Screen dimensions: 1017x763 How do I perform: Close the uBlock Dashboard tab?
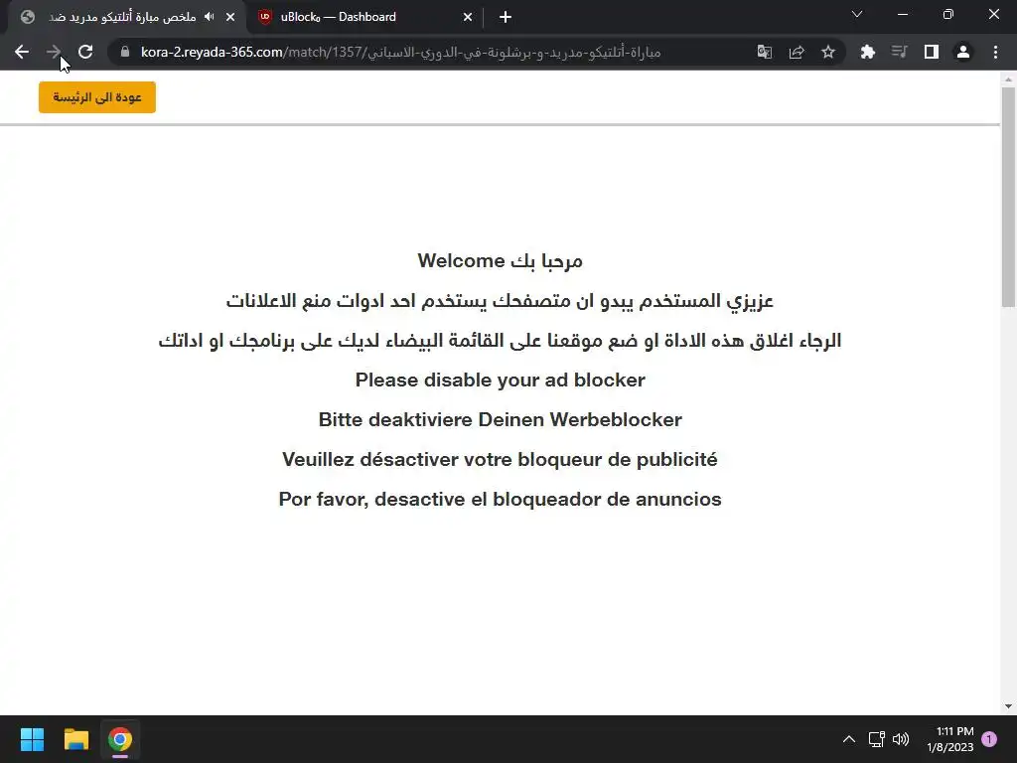pos(468,17)
